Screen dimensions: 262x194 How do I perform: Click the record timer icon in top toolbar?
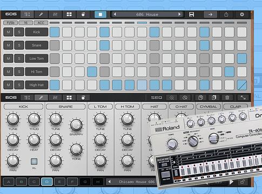pos(83,15)
